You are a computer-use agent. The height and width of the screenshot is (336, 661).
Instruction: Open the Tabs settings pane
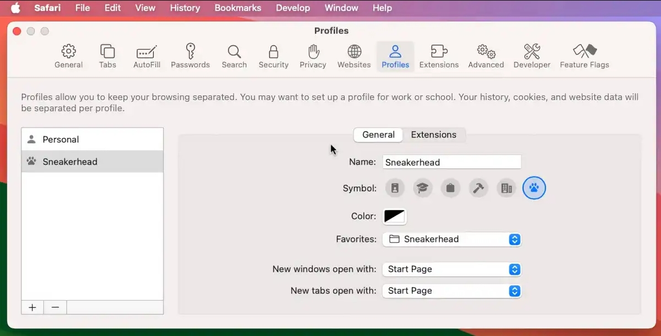click(108, 56)
